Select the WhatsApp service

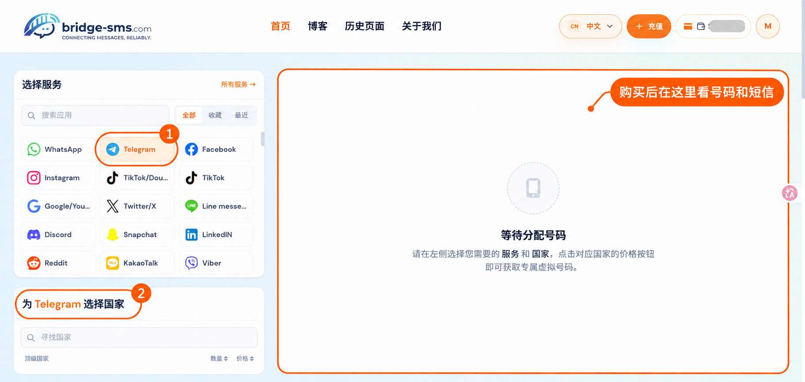coord(58,149)
